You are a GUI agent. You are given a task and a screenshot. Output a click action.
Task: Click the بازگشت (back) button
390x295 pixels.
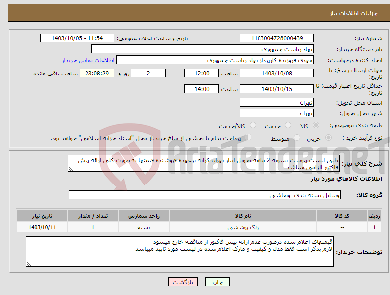point(183,282)
